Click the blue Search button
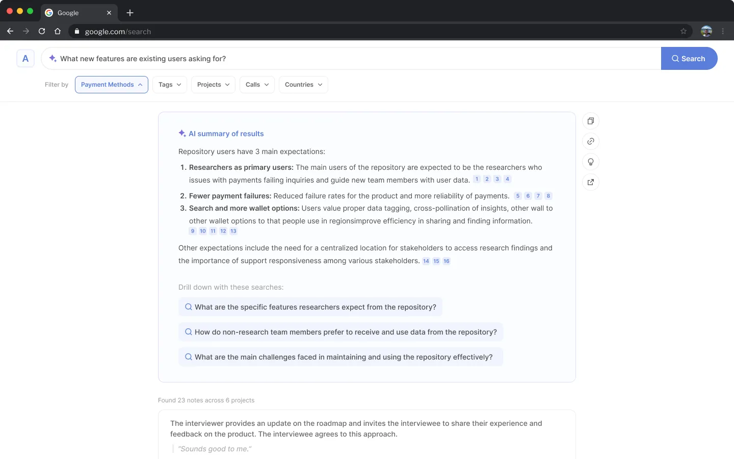The width and height of the screenshot is (734, 459). tap(689, 59)
